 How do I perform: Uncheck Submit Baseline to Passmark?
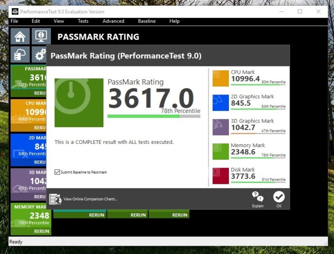tap(57, 172)
